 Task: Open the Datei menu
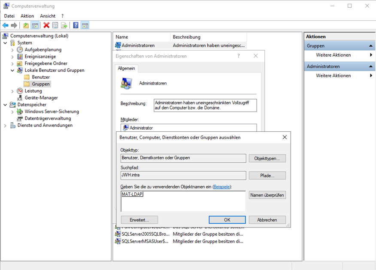pyautogui.click(x=9, y=16)
